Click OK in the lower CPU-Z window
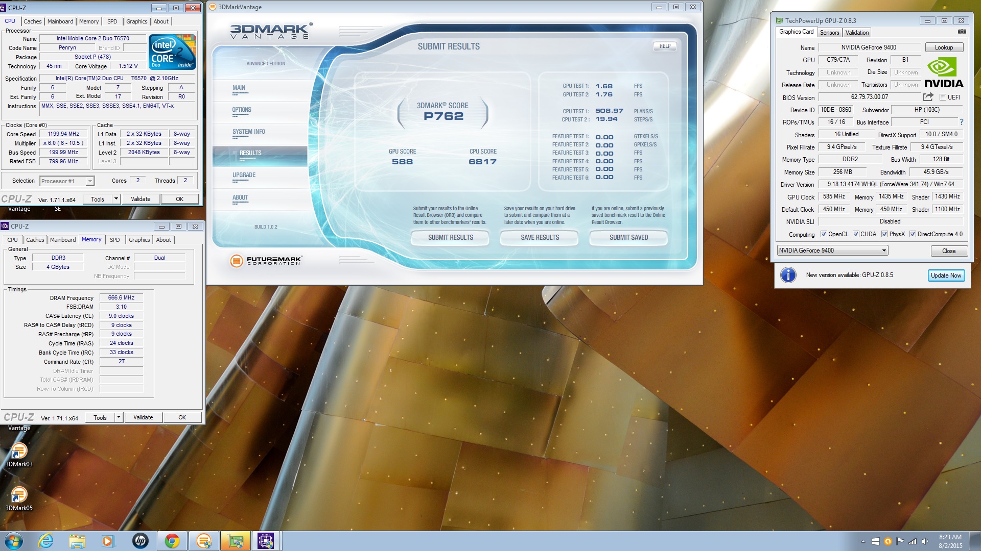Screen dimensions: 981x551 182,417
